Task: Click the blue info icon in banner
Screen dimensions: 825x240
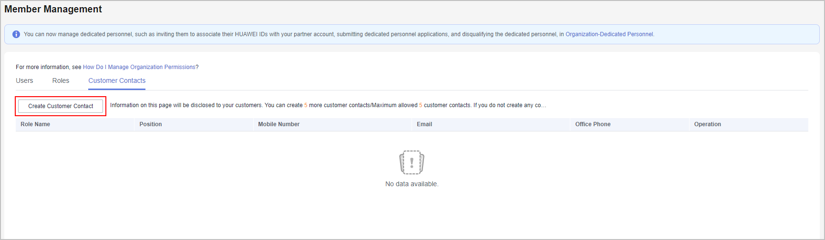Action: [16, 34]
